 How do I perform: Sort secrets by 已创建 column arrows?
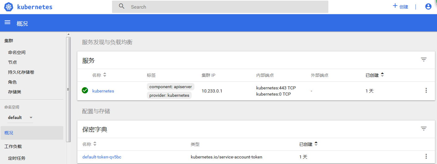point(316,144)
